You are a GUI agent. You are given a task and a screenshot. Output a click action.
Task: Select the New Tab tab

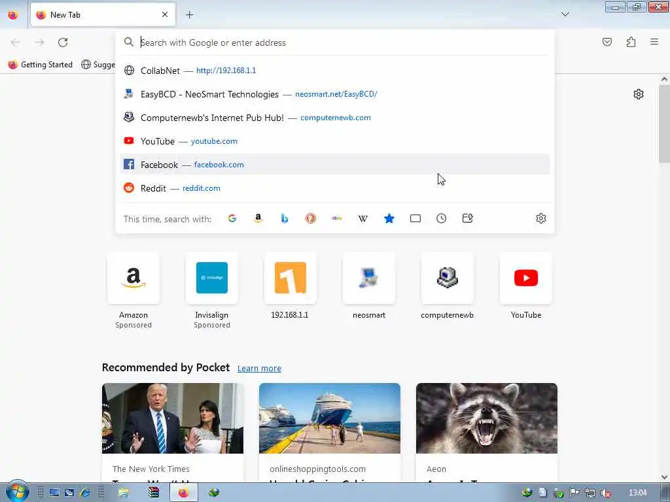103,15
